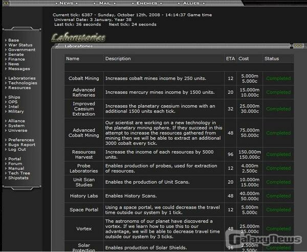The height and width of the screenshot is (252, 307).
Task: Open the Enemies tab in top bar
Action: [147, 3]
